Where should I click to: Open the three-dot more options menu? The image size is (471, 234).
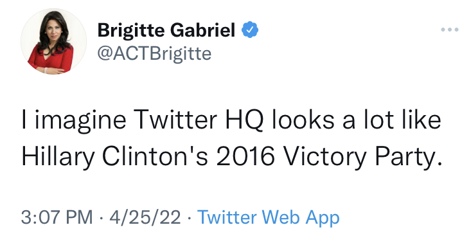tap(450, 30)
